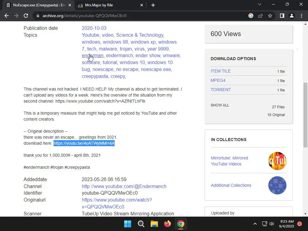308x231 pixels.
Task: Click the page vertical scrollbar thumb
Action: (x=305, y=115)
